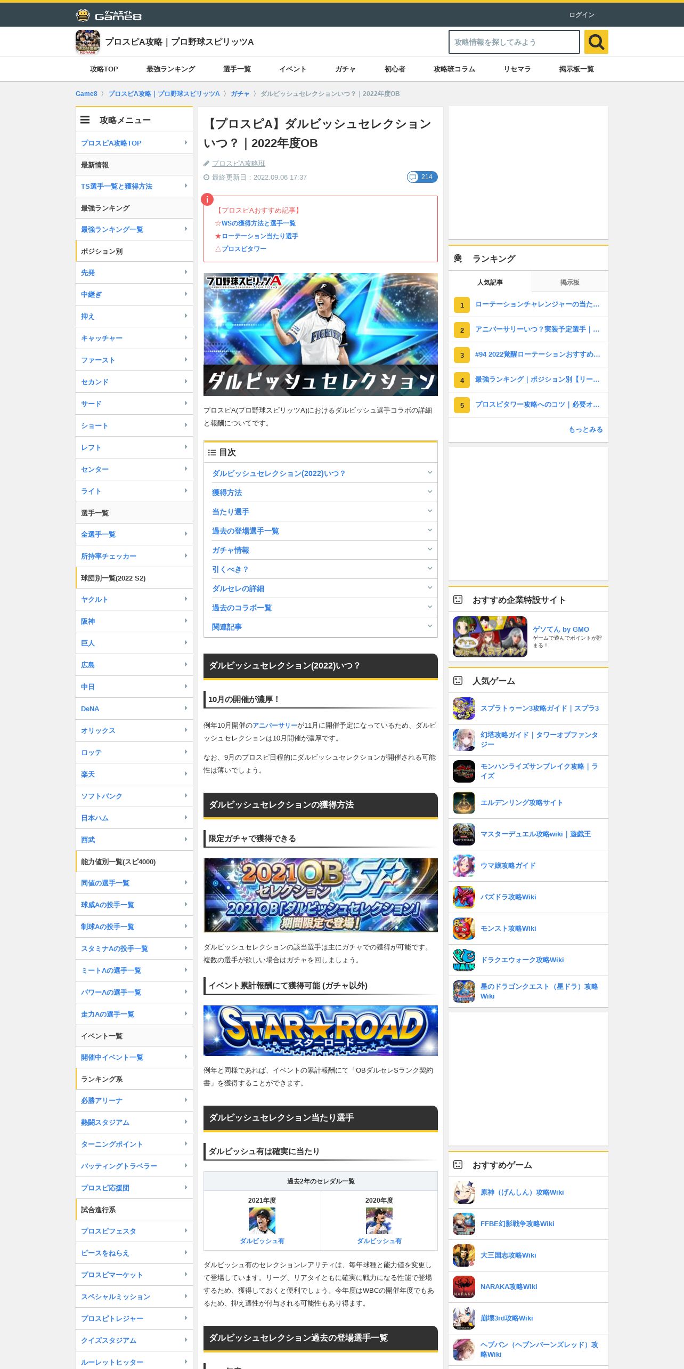Click the 大三国志 game icon
The height and width of the screenshot is (1369, 684).
tap(464, 1255)
